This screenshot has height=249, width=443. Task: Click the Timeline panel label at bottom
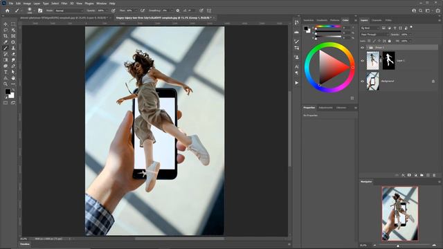[x=25, y=244]
